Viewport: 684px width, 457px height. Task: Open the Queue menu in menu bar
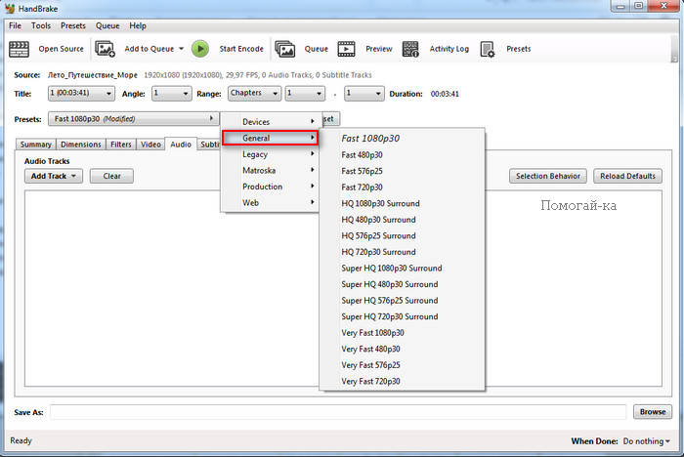coord(107,25)
